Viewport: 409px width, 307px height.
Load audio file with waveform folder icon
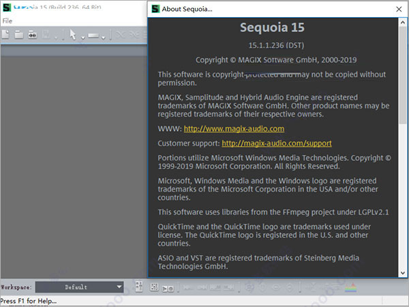(32, 35)
